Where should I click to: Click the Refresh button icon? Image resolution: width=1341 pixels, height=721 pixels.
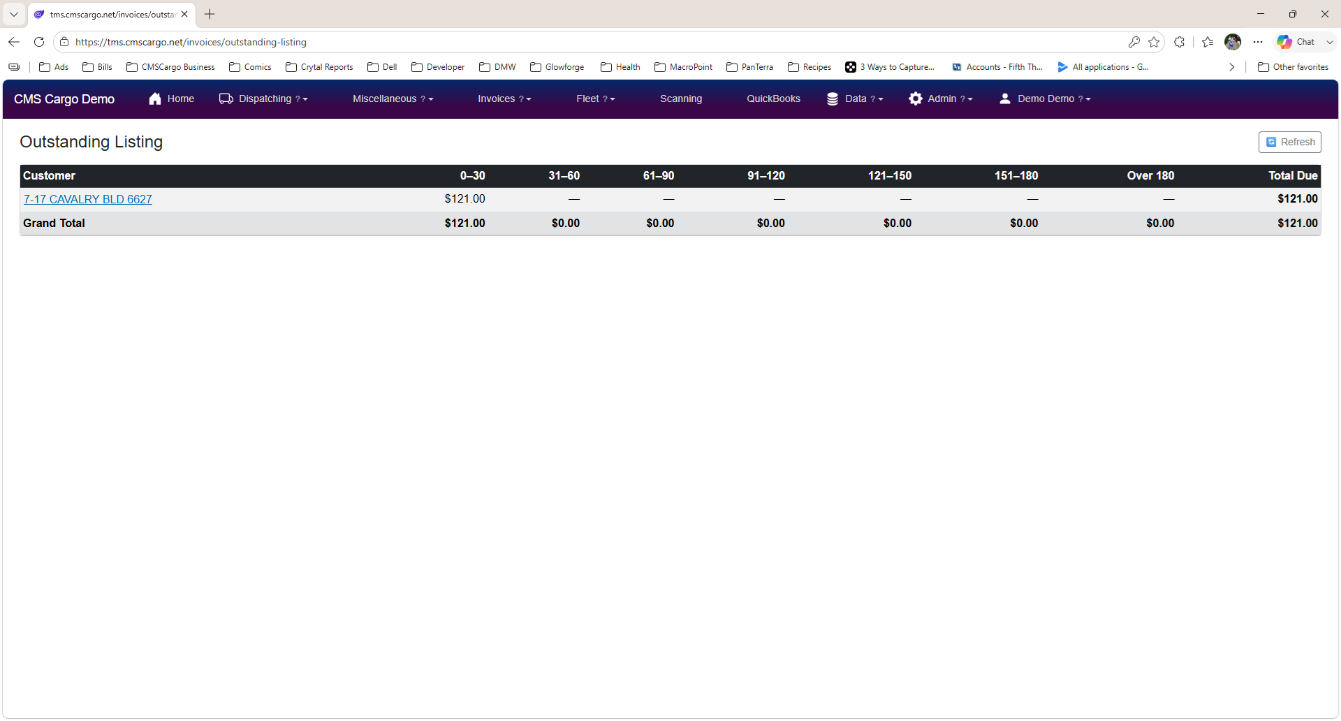click(x=1271, y=142)
